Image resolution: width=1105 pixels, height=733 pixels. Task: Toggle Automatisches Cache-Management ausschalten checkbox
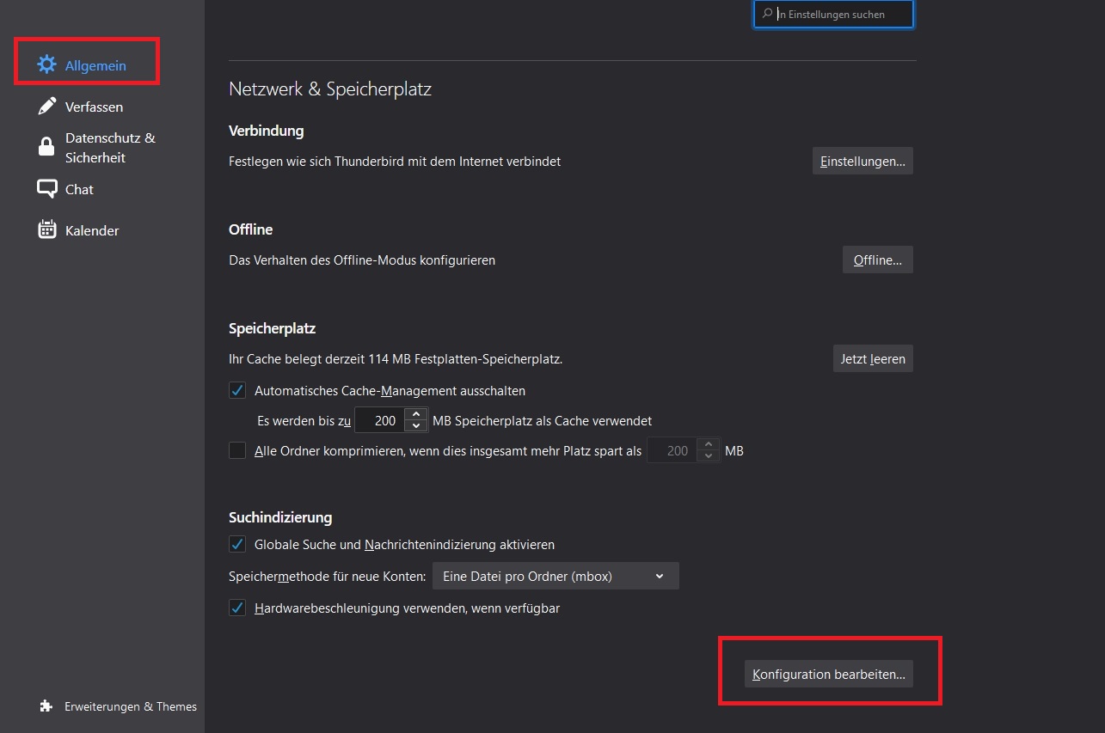[x=237, y=390]
